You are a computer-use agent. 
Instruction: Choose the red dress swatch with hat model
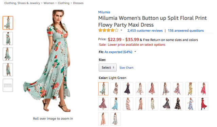pos(203,104)
